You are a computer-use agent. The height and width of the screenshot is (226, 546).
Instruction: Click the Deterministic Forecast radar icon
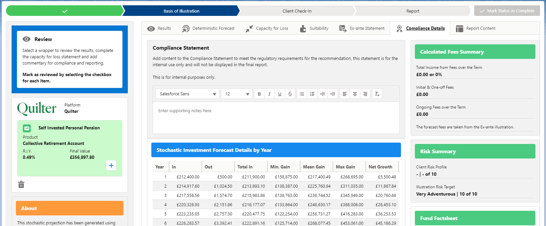(x=186, y=29)
